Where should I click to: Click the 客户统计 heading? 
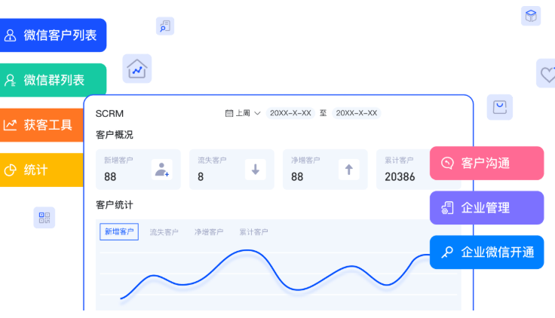115,205
